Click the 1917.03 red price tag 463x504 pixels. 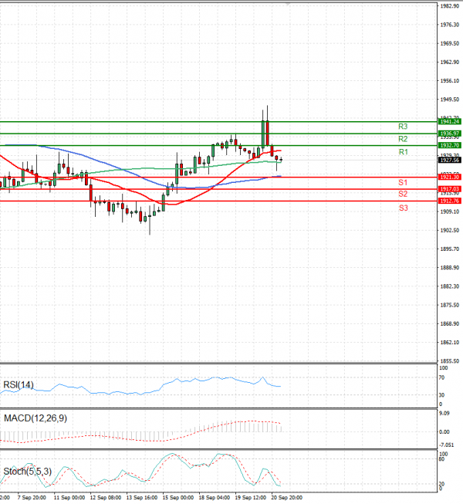(x=450, y=189)
